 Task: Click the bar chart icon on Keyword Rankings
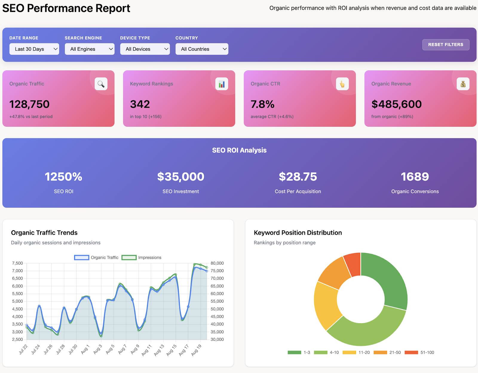222,84
